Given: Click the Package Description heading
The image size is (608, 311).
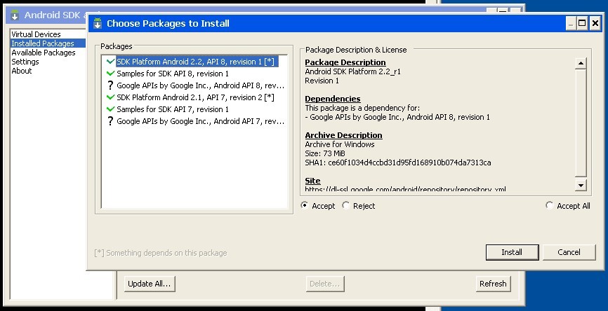Looking at the screenshot, I should tap(345, 62).
